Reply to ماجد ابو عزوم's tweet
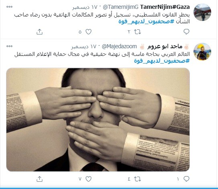 tap(186, 179)
